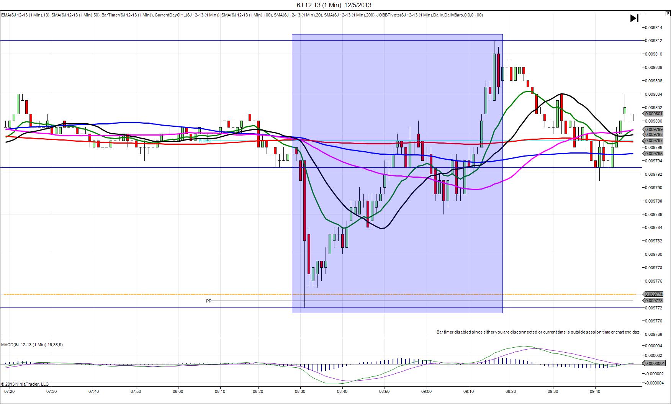The width and height of the screenshot is (671, 404).
Task: Click the 0.009797 price marker tag
Action: click(x=653, y=141)
